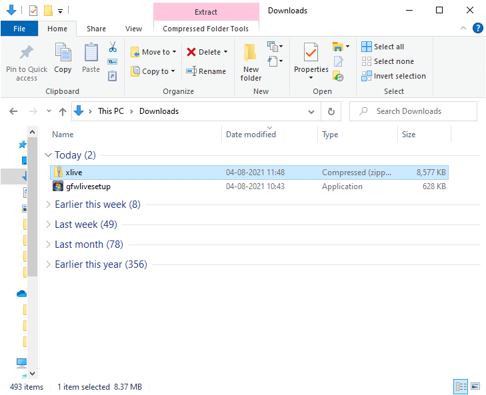Open the File menu

tap(19, 29)
